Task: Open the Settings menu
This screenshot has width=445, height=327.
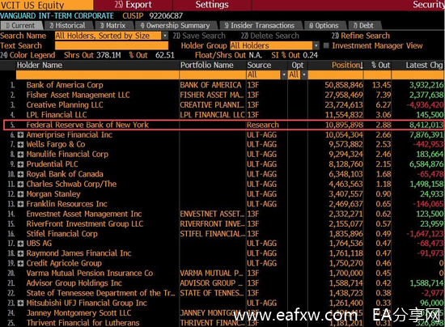Action: click(x=212, y=5)
